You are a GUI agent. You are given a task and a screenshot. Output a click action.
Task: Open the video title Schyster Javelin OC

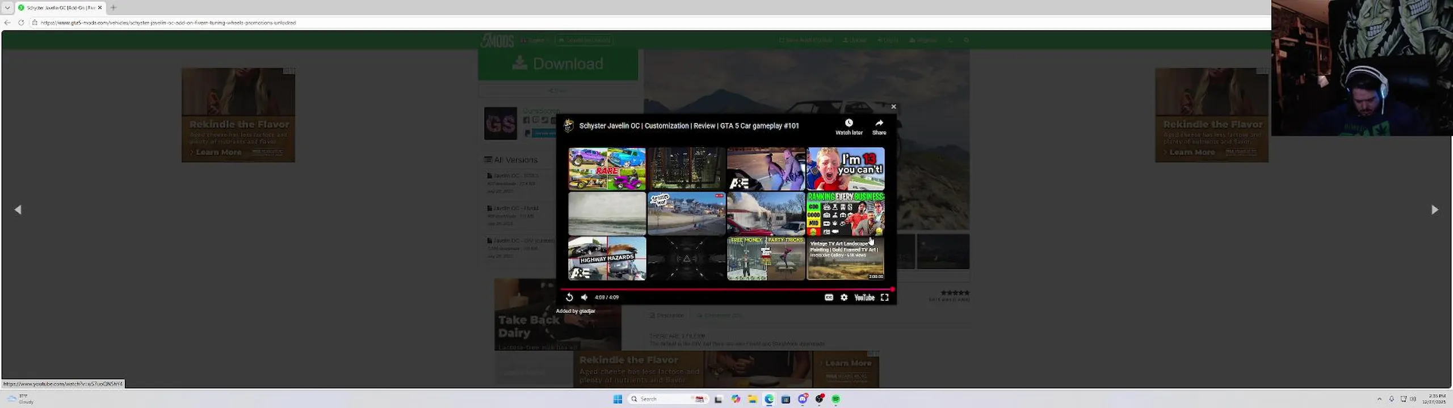689,126
